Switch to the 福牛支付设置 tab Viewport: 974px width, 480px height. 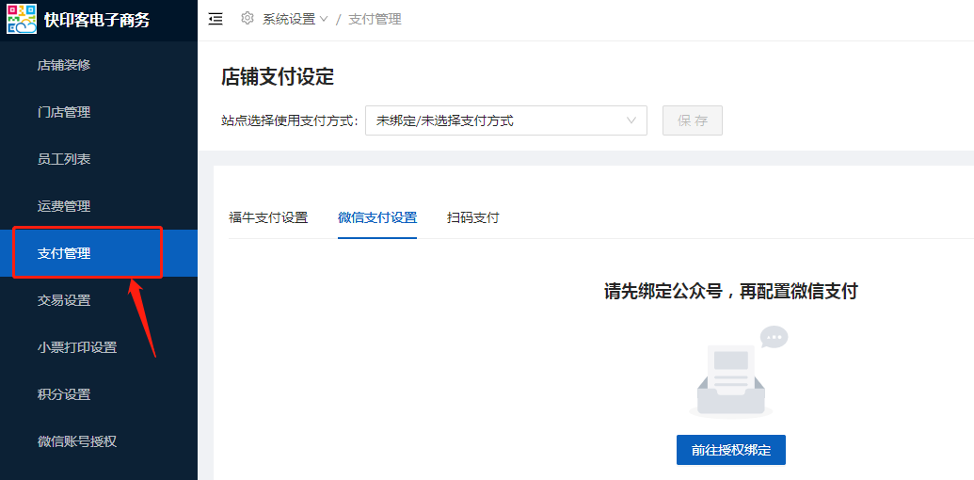click(268, 217)
